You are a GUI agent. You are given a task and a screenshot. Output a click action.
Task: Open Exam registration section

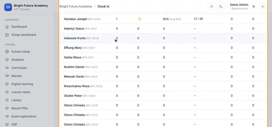[x=24, y=117]
